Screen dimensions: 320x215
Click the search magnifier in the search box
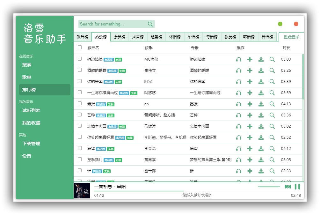[x=150, y=24]
